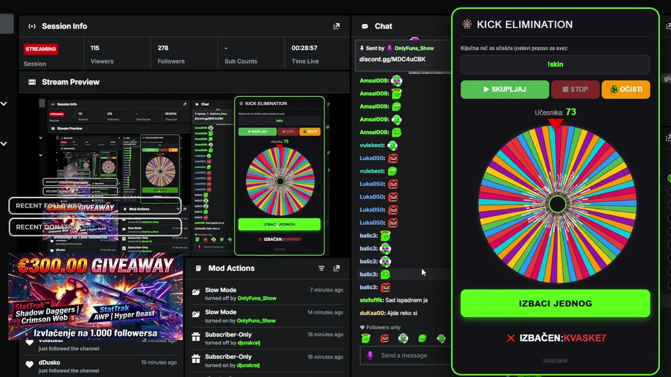The width and height of the screenshot is (671, 377).
Task: Click the red X beside IZBAČEN
Action: (511, 338)
